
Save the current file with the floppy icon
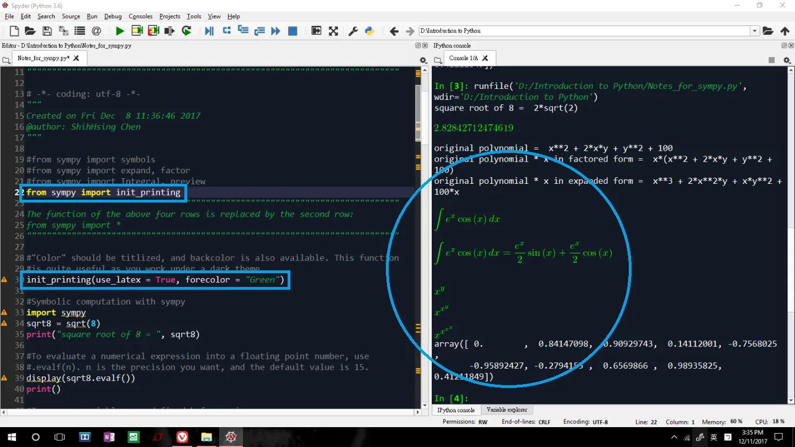[x=47, y=31]
